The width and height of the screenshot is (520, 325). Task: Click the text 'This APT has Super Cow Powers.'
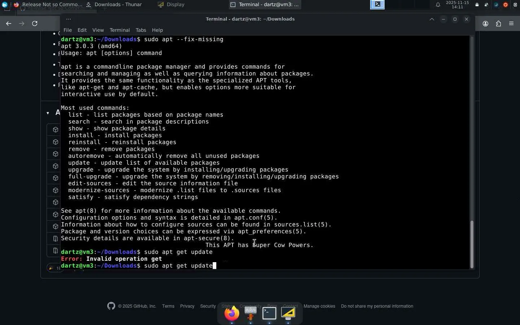coord(259,245)
